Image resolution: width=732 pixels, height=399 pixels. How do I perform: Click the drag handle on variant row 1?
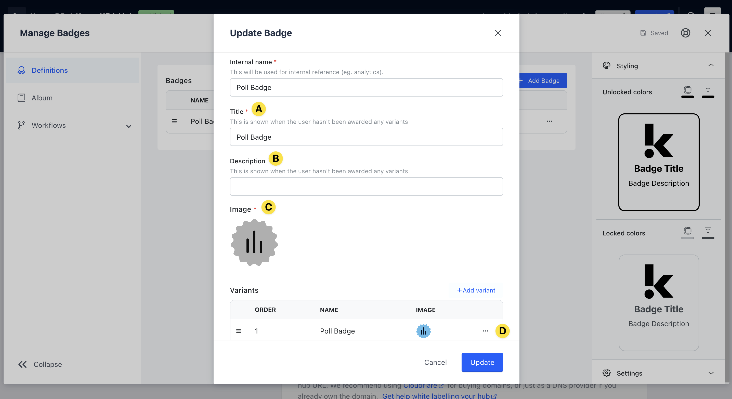click(x=238, y=331)
